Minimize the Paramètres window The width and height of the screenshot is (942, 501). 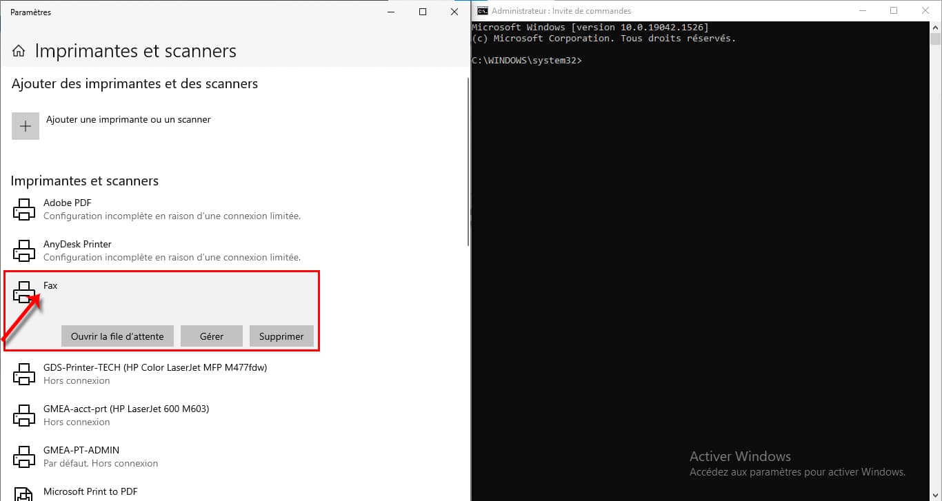(391, 12)
